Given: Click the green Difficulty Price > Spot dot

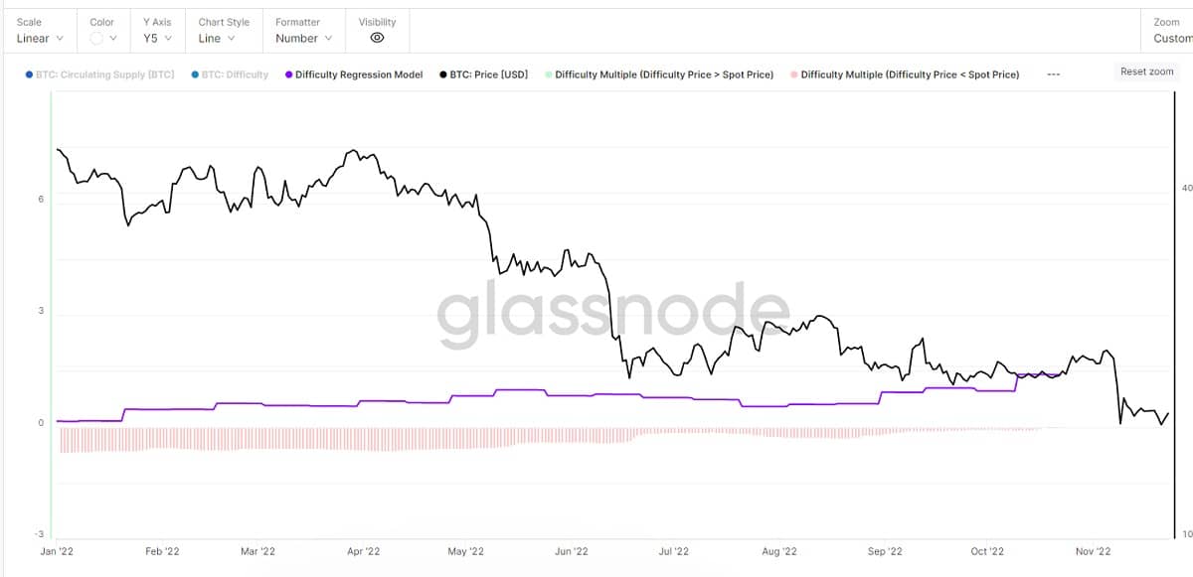Looking at the screenshot, I should click(549, 74).
